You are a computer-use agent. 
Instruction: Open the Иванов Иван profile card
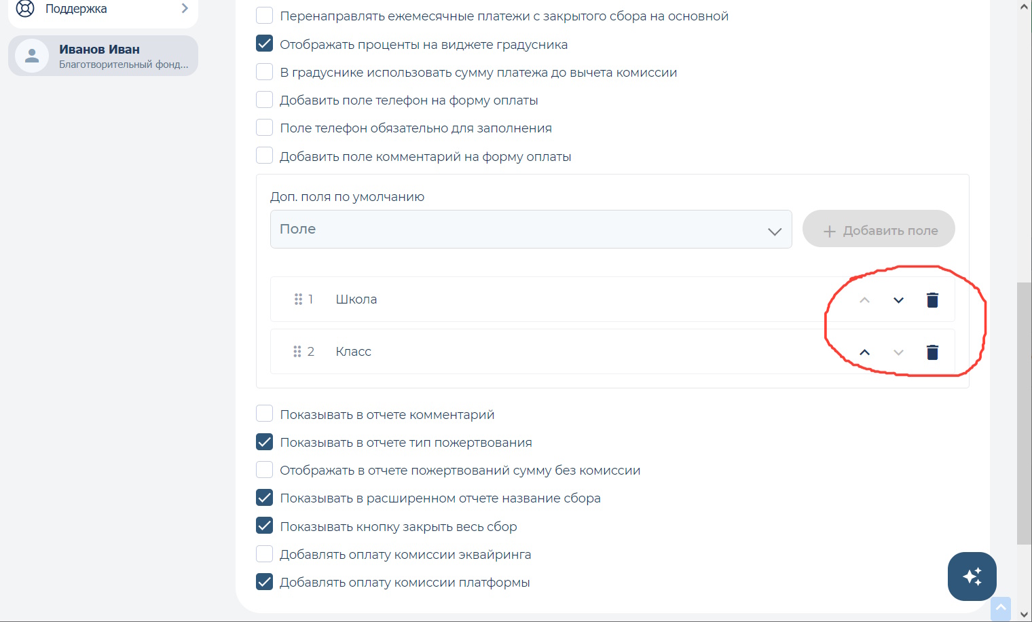(x=103, y=56)
